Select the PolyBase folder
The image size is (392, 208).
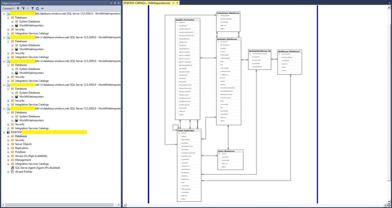click(x=21, y=152)
